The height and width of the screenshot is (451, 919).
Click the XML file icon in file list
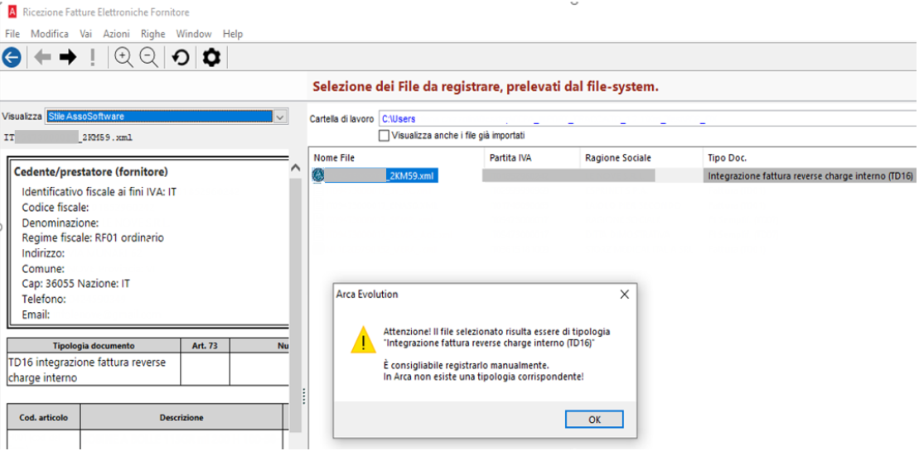pos(318,175)
